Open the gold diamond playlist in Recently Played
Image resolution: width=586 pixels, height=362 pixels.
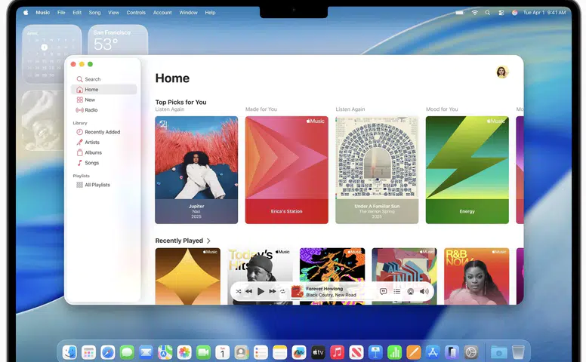pos(187,276)
